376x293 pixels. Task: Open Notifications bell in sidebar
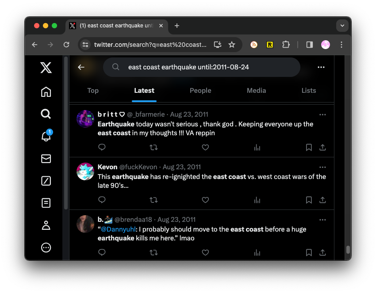tap(46, 137)
